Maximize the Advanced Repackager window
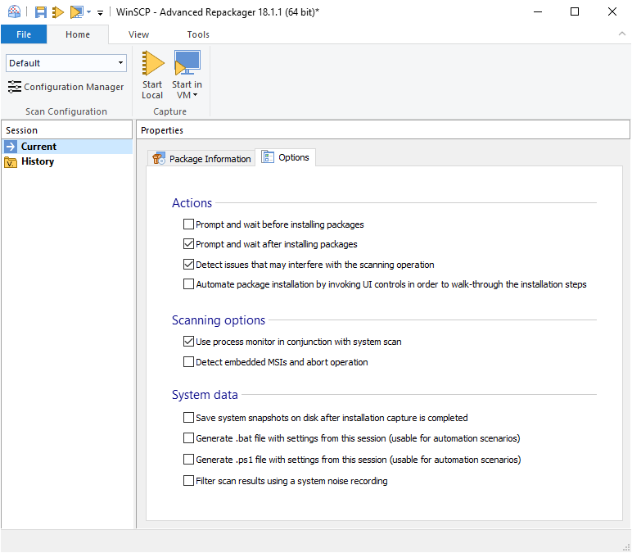632x553 pixels. 575,11
